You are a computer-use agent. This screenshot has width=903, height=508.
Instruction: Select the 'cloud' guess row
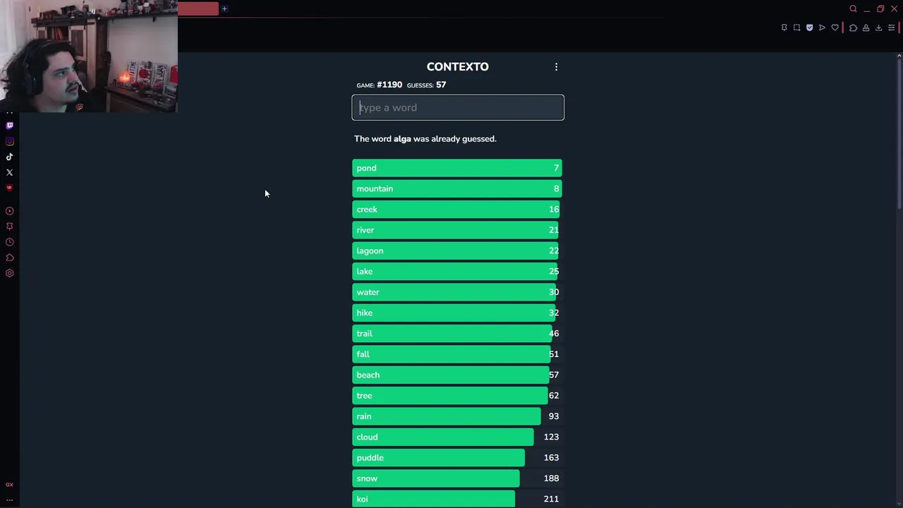pyautogui.click(x=457, y=437)
